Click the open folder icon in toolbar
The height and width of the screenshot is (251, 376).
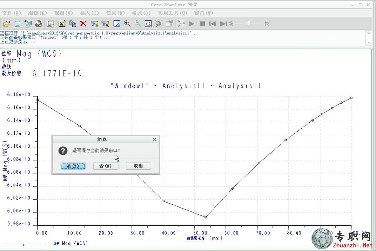[x=7, y=24]
